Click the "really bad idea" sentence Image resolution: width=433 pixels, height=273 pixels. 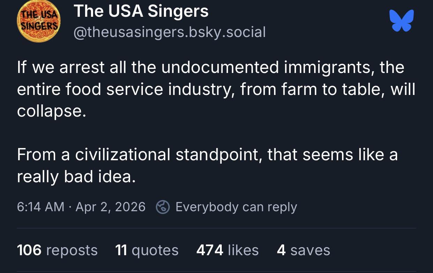(x=76, y=177)
